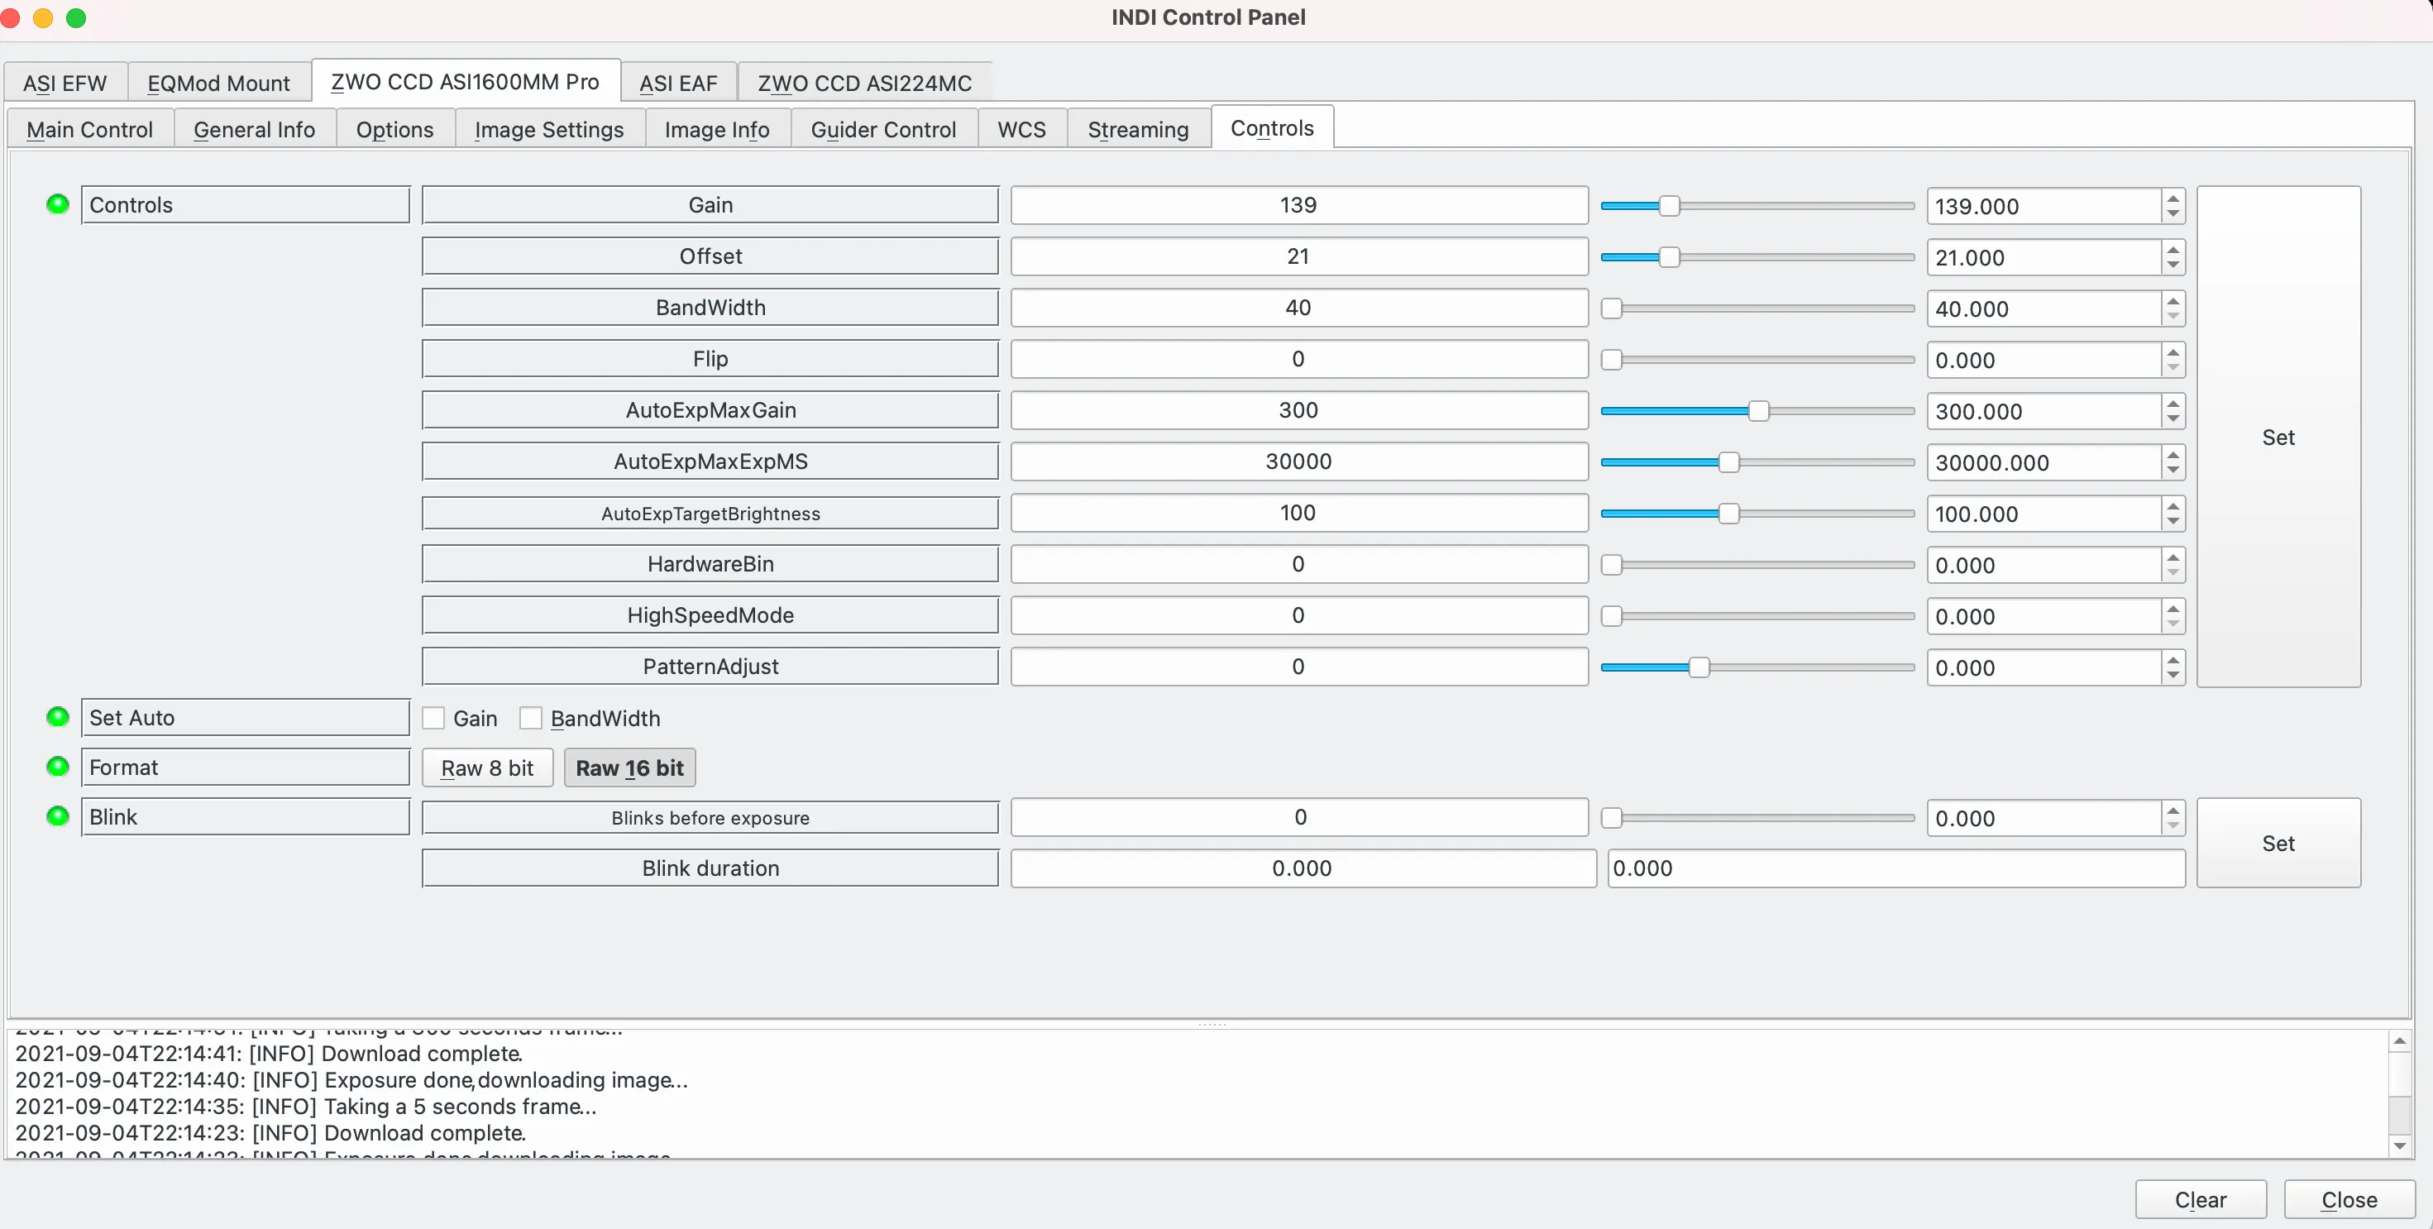Open the ASI EAF device tab
The height and width of the screenshot is (1229, 2433).
(x=678, y=84)
